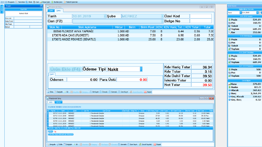
Task: Click Sorgula in lower window toolbar
Action: point(51,144)
